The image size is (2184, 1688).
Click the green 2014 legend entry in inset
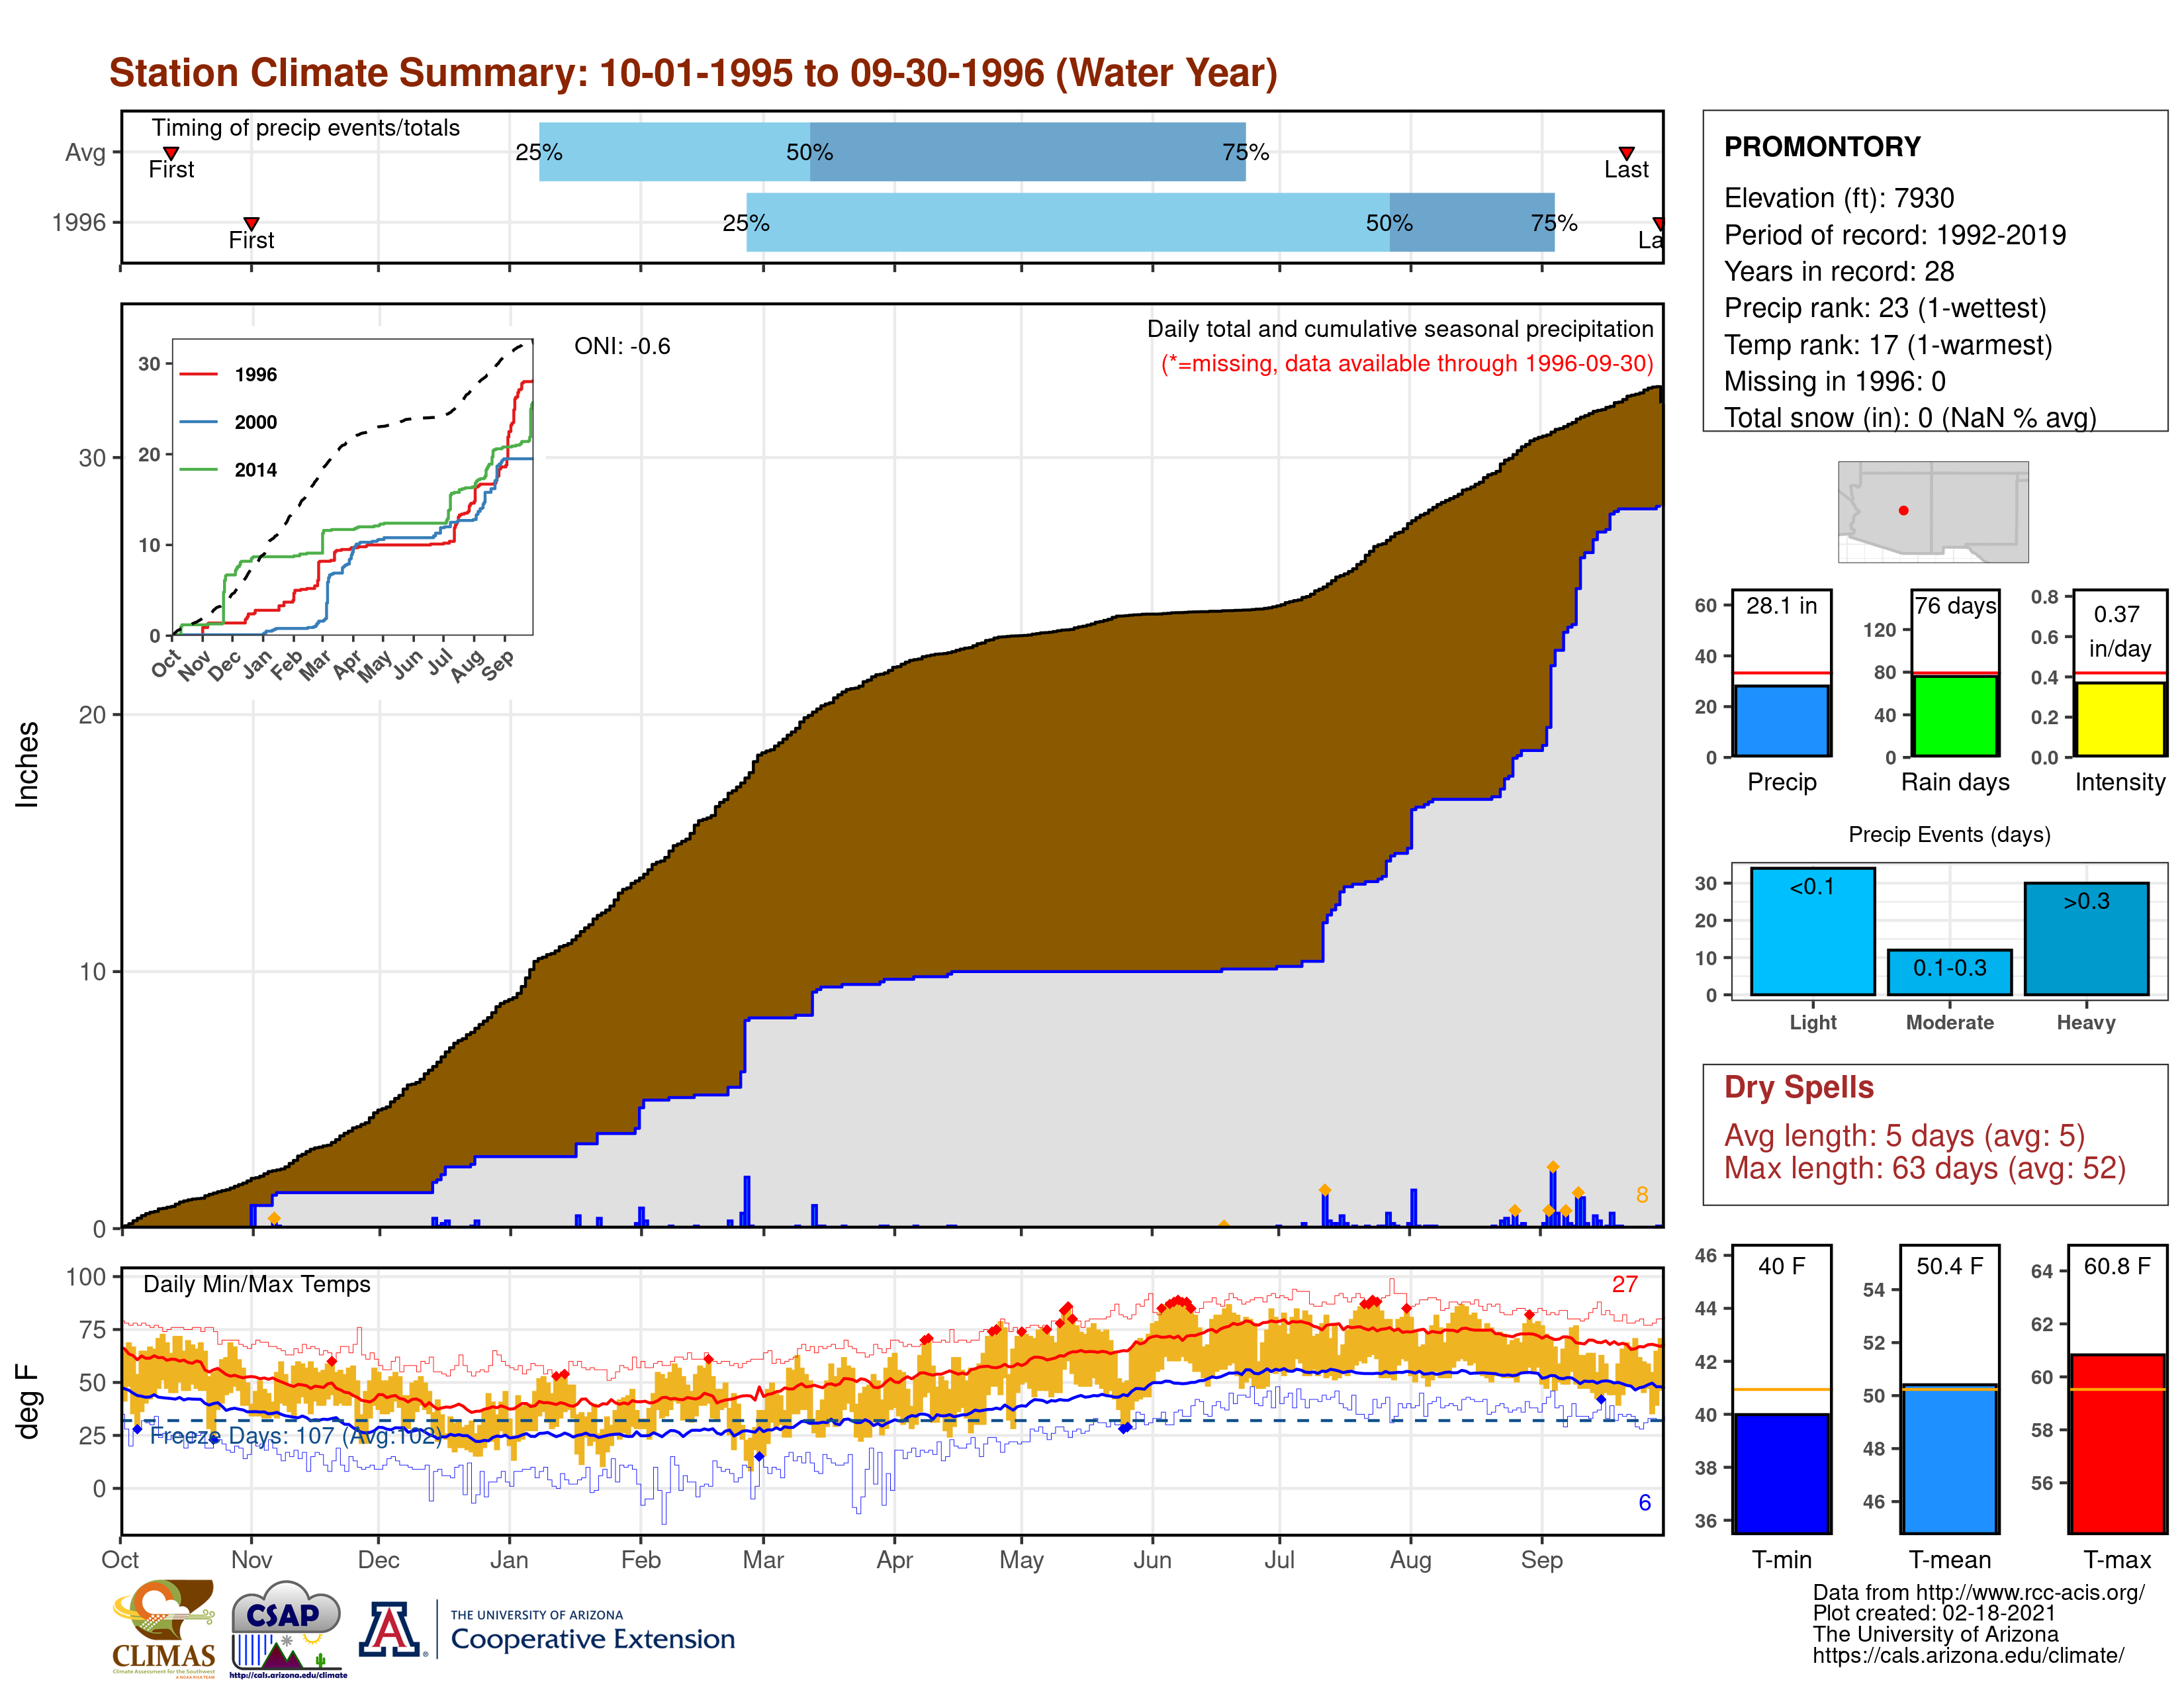[x=228, y=470]
